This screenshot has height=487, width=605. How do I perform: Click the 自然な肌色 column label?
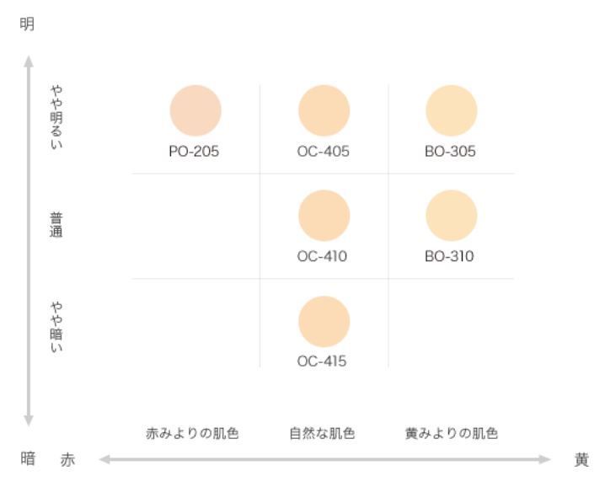(x=322, y=433)
